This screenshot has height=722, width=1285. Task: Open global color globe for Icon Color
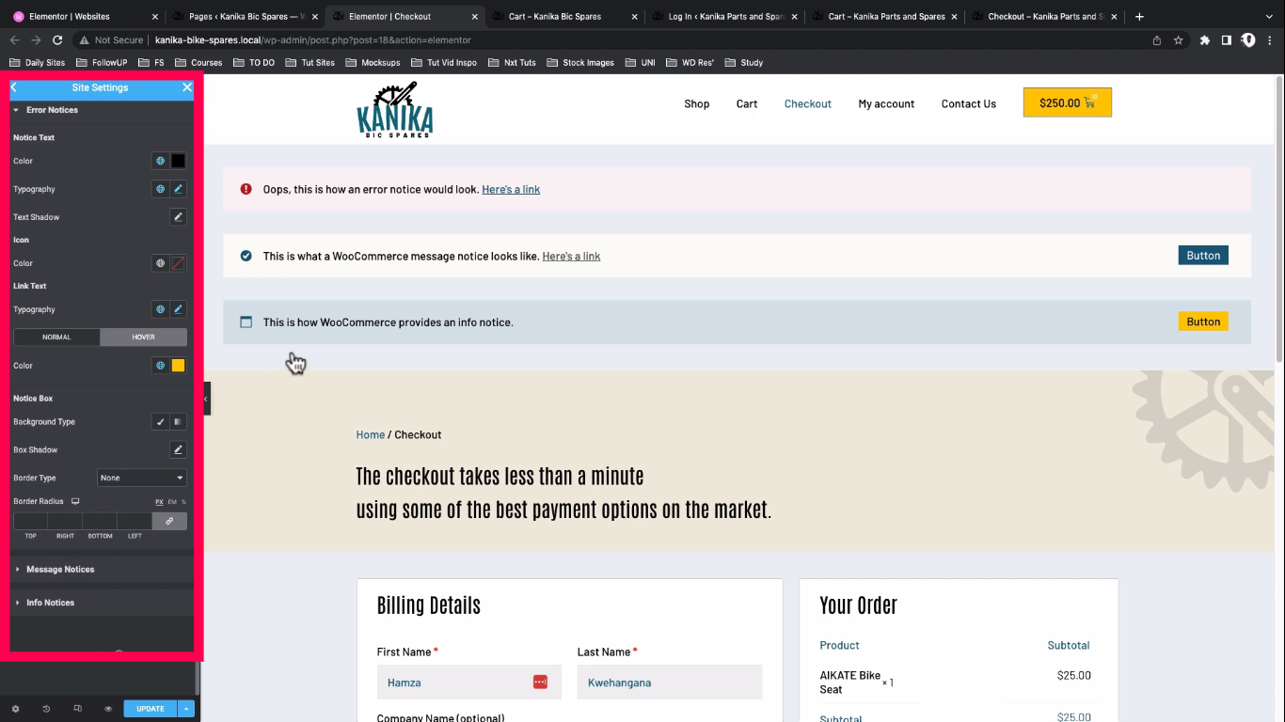(160, 263)
